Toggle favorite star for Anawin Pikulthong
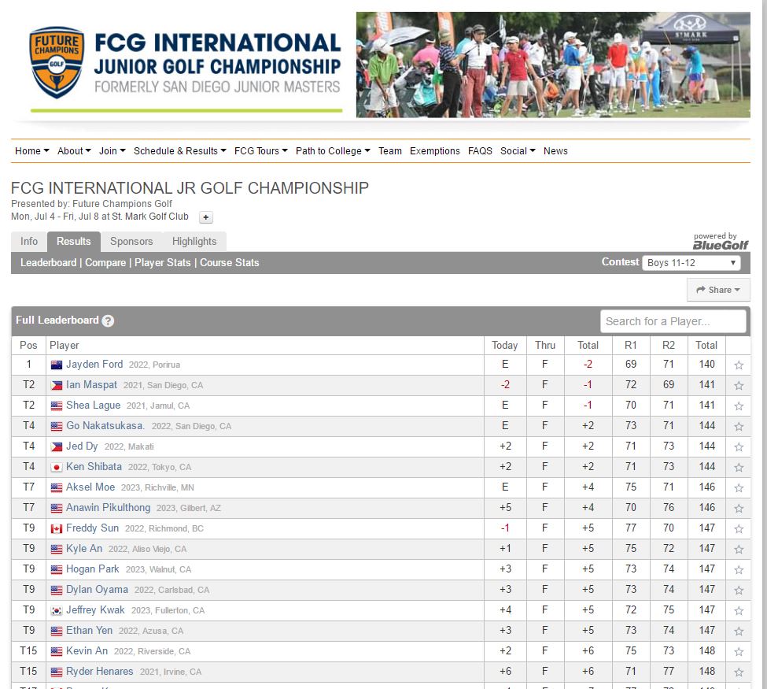 click(739, 509)
